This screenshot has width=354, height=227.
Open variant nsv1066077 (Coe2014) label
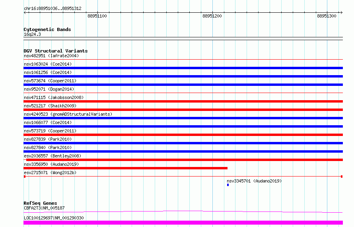(x=48, y=122)
